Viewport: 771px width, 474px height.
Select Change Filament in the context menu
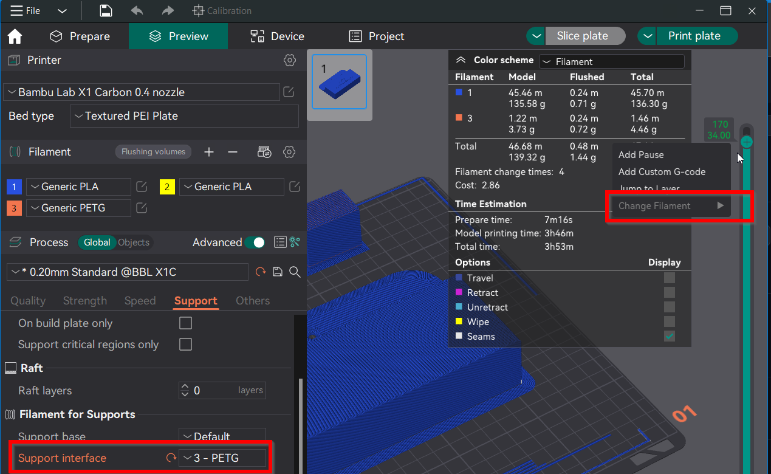click(656, 206)
